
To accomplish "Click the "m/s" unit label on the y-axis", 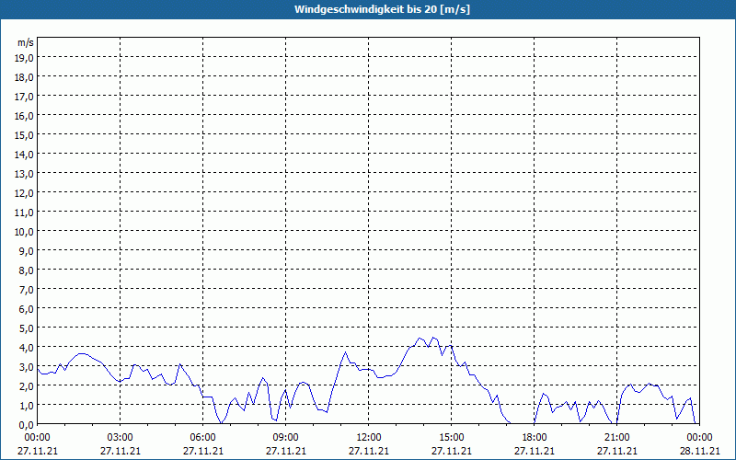I will pos(26,42).
